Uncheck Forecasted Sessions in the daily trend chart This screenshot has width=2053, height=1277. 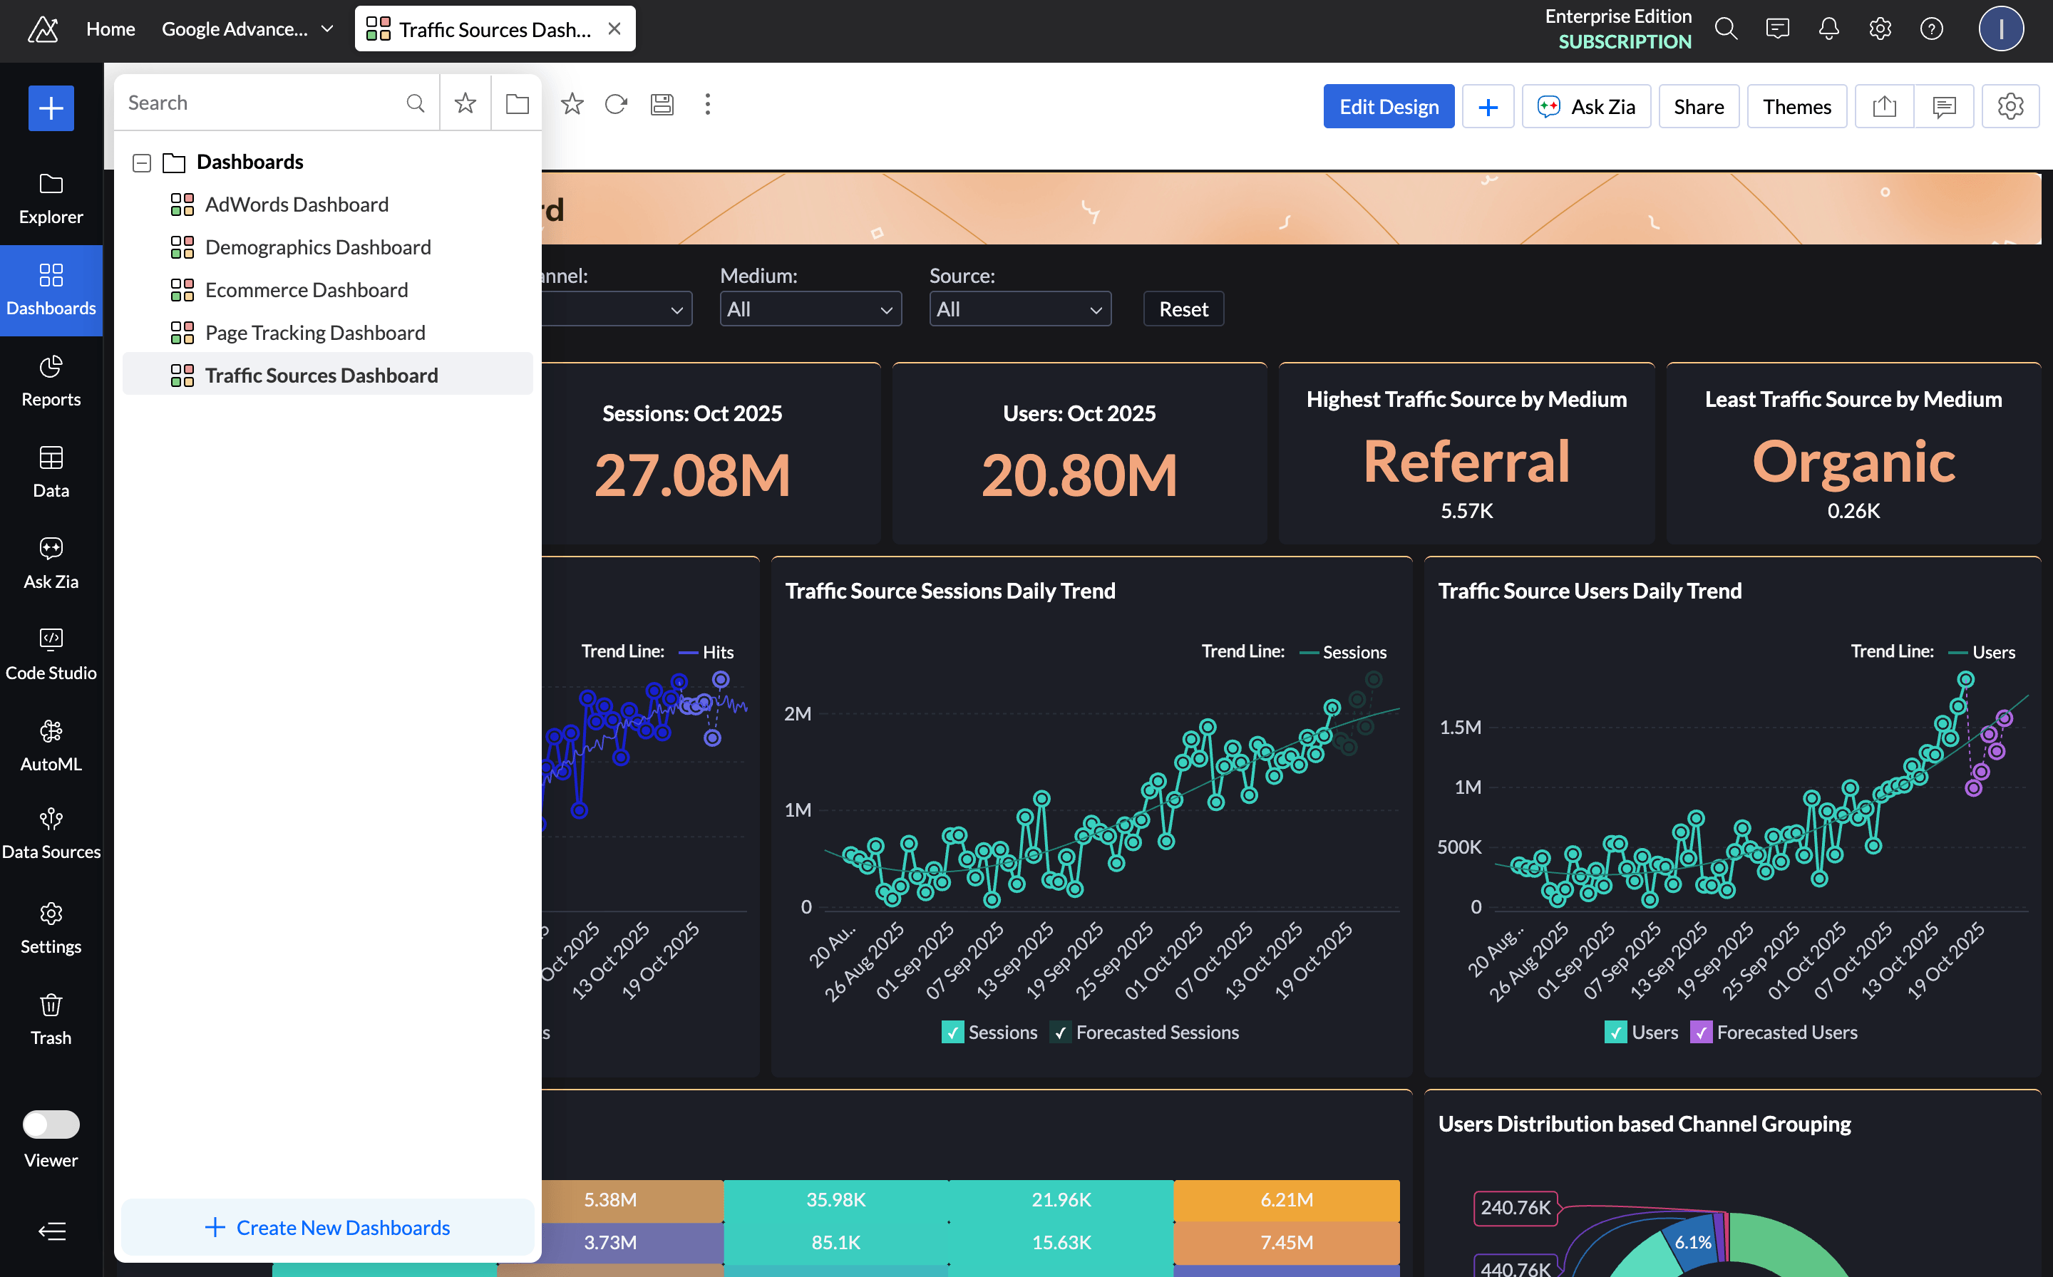1060,1032
